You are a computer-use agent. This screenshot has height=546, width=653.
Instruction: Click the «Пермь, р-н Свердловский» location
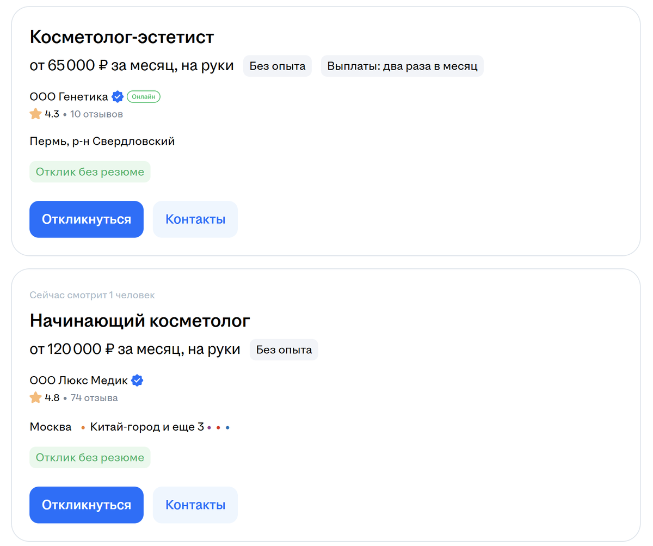click(102, 140)
